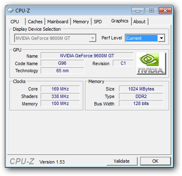Minimize the CPU-Z window
The width and height of the screenshot is (182, 176).
138,11
